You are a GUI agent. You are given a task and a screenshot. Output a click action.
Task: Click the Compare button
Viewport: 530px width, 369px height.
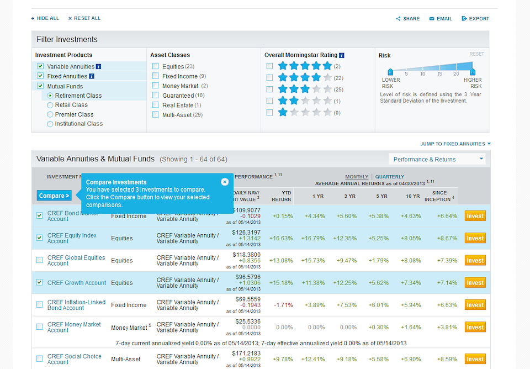pos(54,196)
